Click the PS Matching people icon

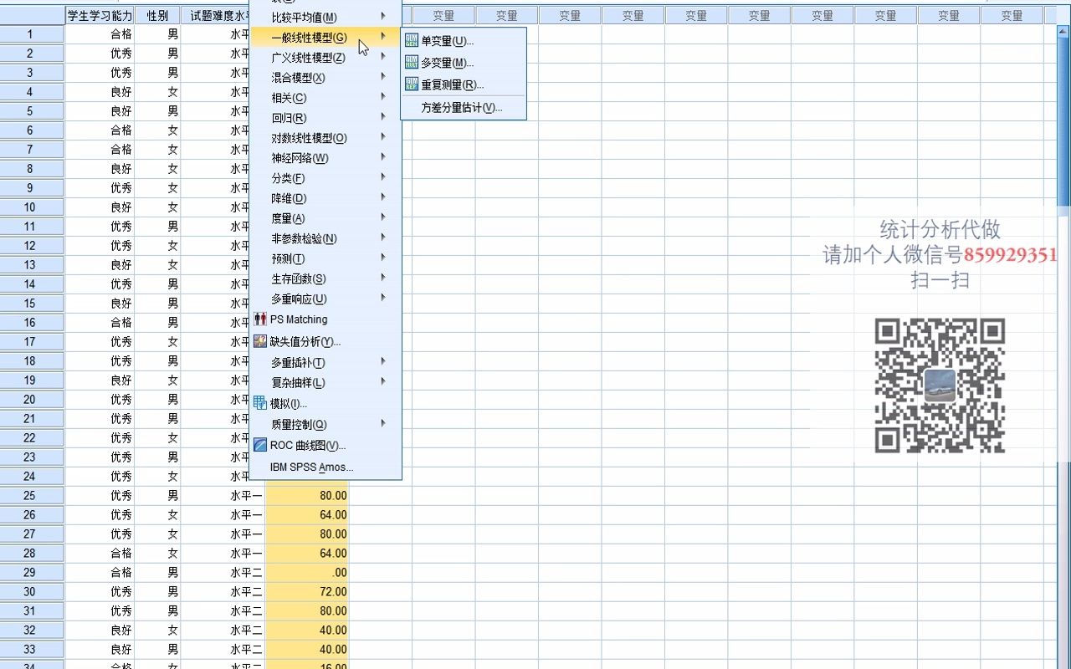point(259,319)
